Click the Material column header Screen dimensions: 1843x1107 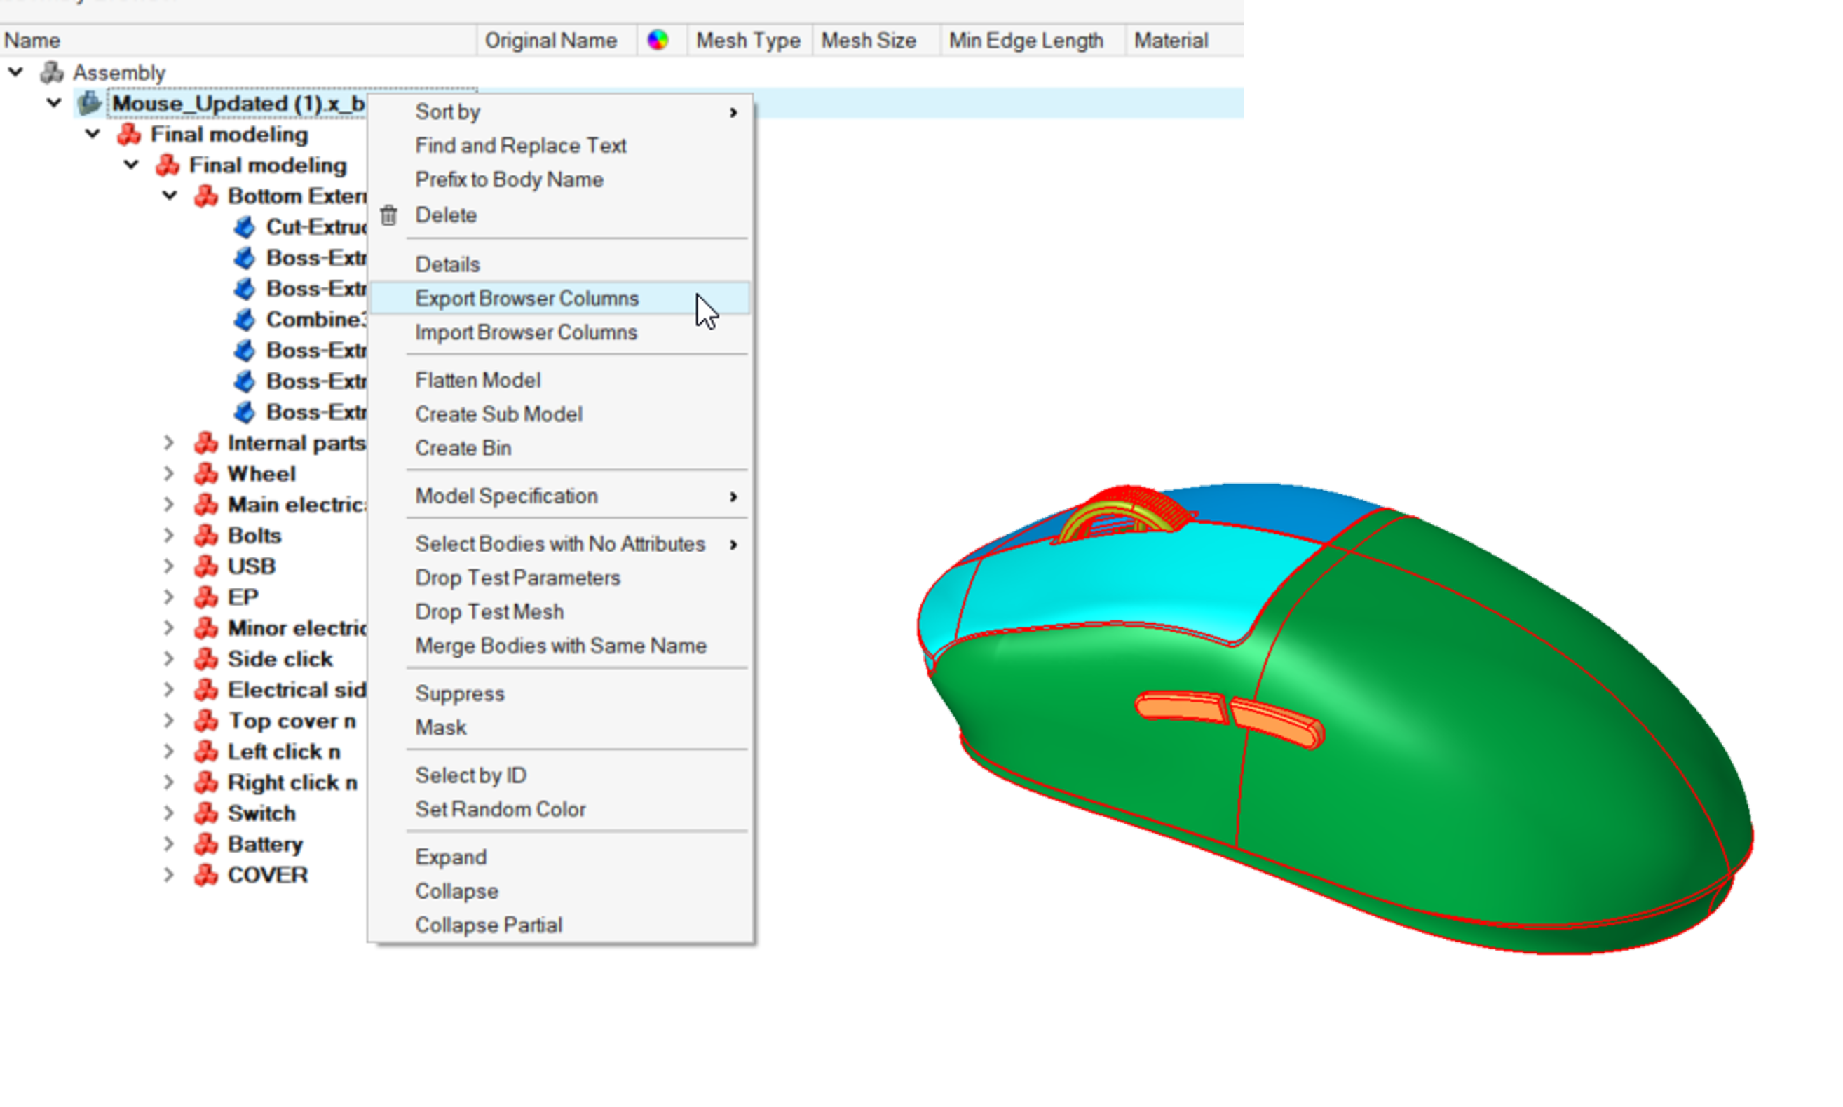point(1170,40)
